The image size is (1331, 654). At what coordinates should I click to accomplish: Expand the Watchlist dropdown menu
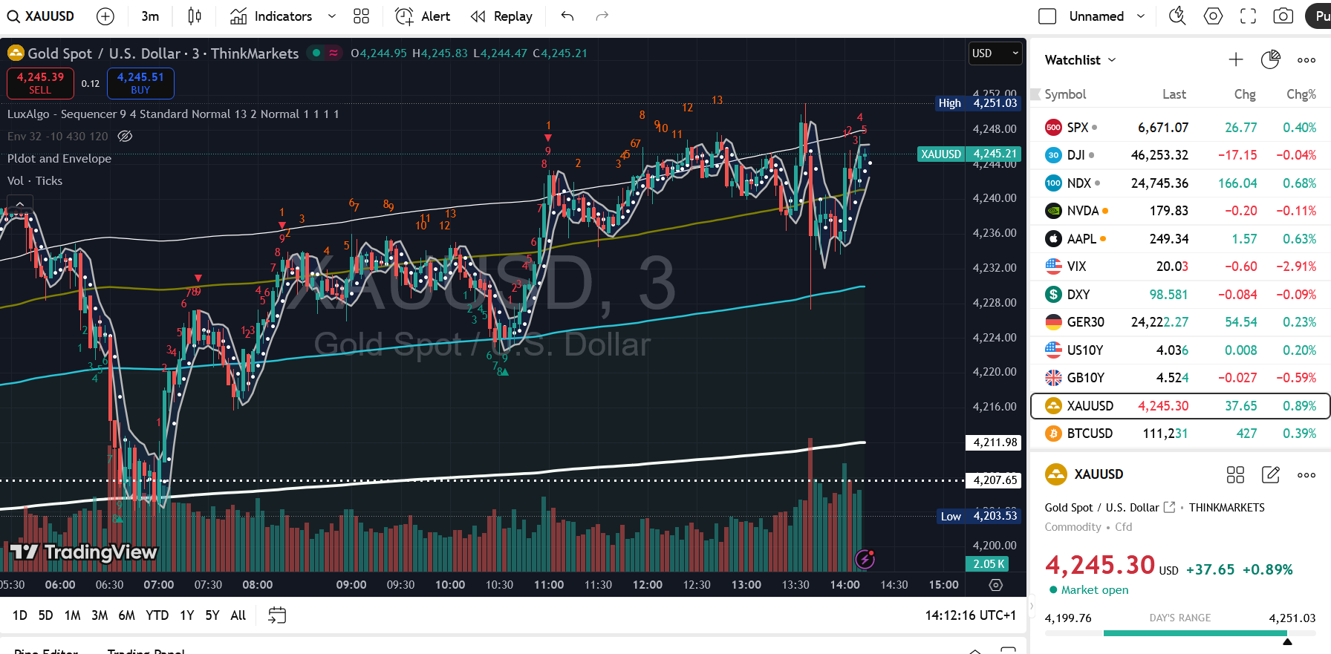pos(1081,60)
